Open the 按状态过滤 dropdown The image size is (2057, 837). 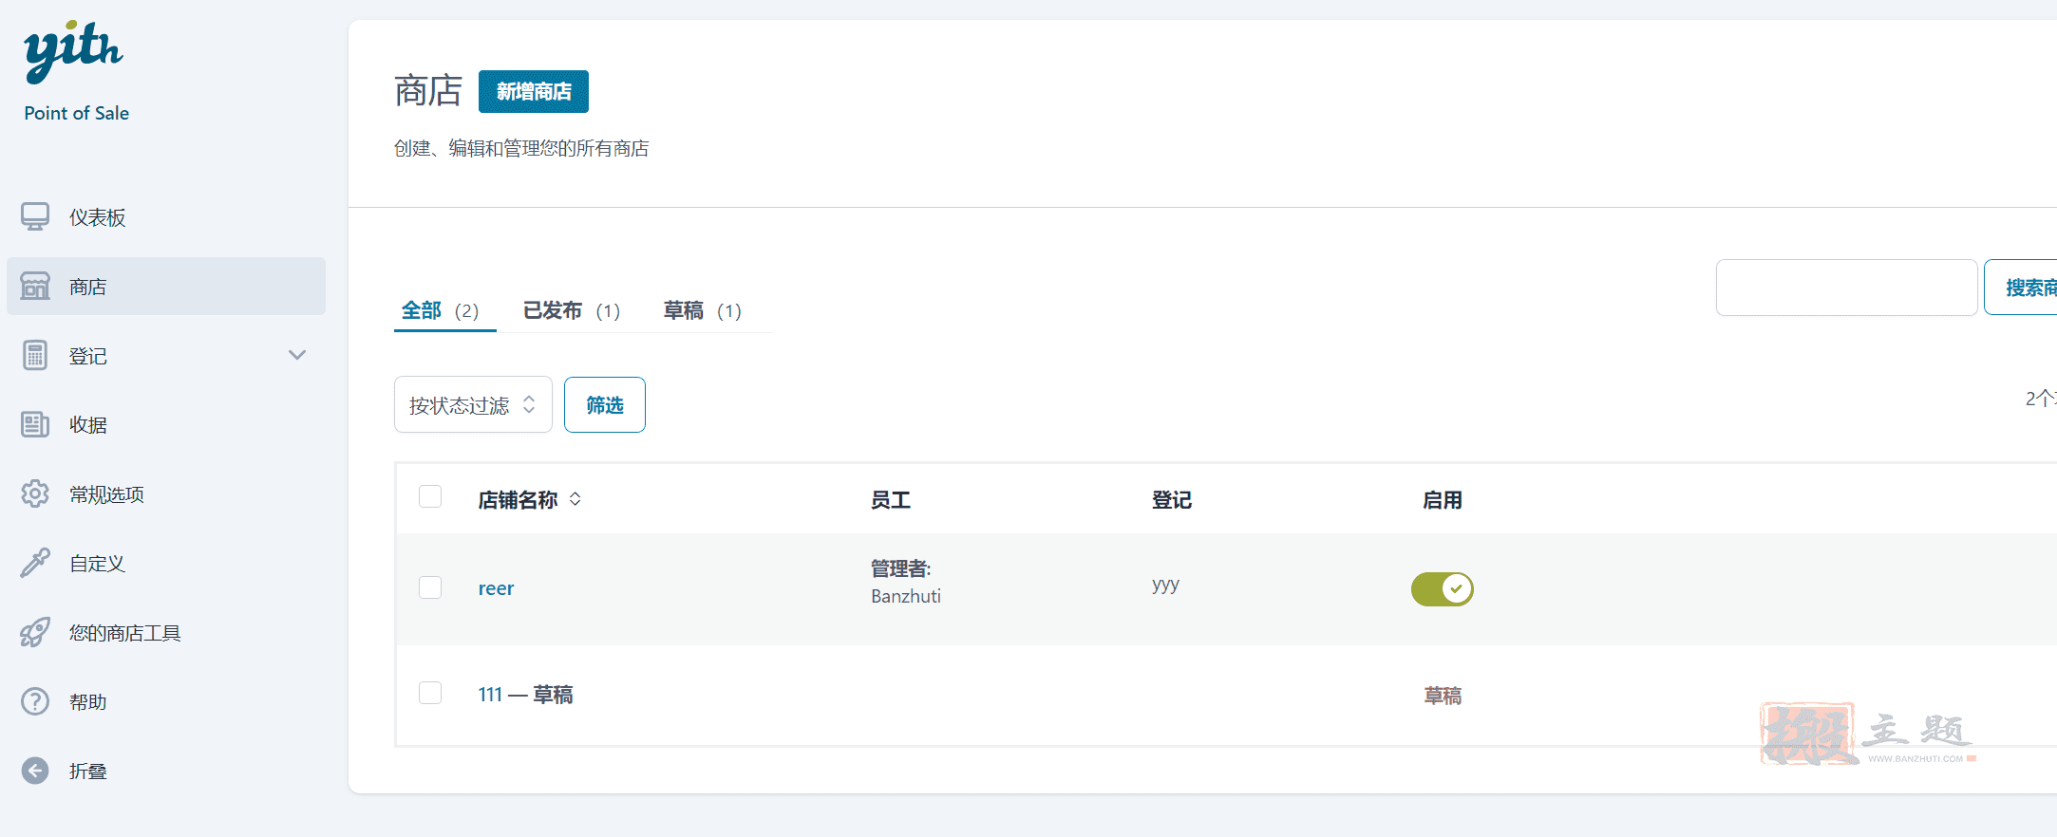pyautogui.click(x=473, y=405)
